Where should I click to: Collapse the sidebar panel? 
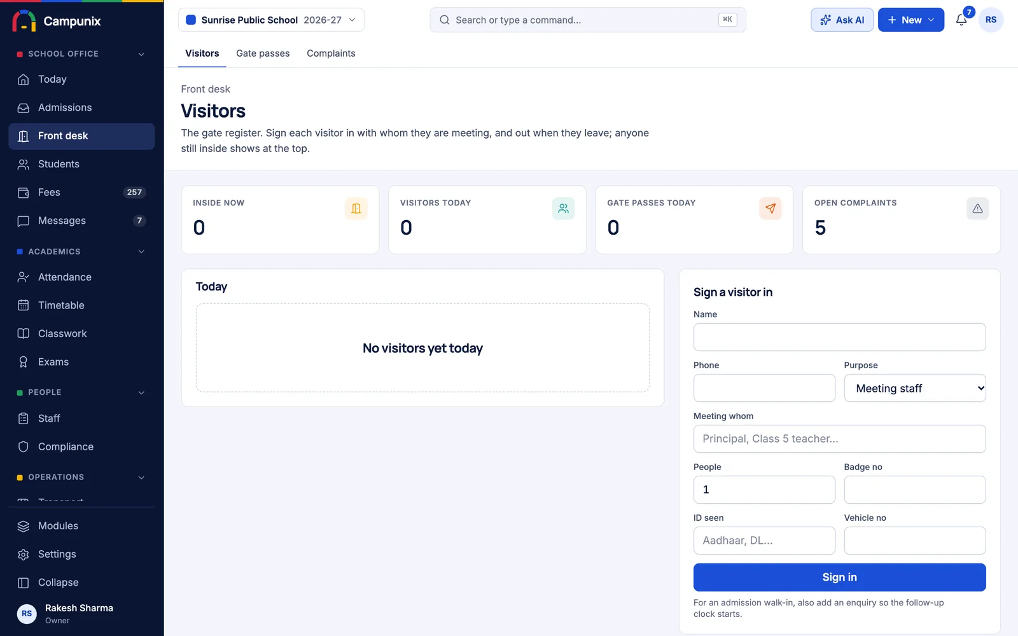point(81,583)
